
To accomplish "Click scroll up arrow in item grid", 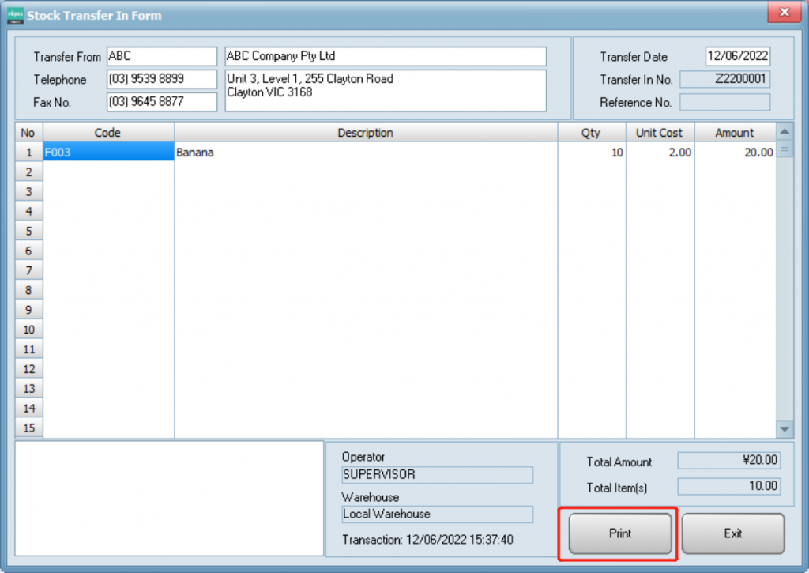I will (785, 133).
